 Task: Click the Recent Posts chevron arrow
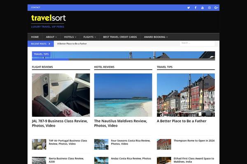49,43
